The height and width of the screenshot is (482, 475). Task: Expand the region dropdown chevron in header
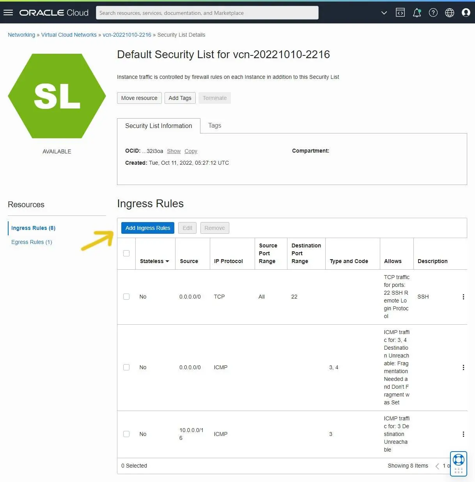(384, 13)
